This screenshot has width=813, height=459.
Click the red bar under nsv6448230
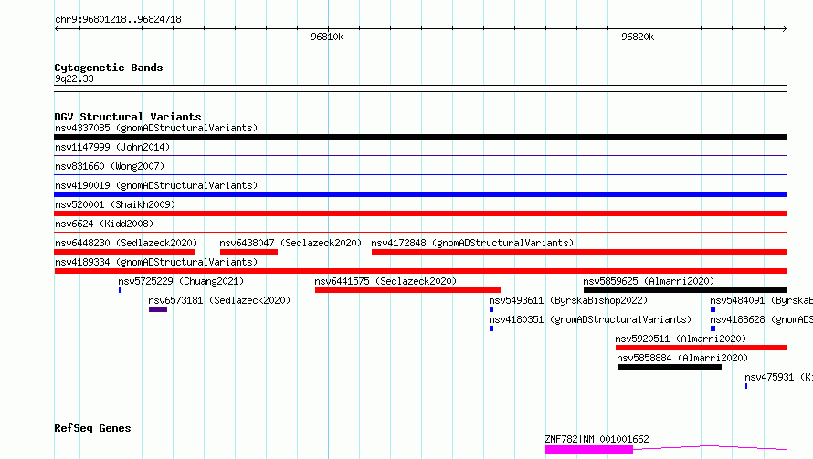(x=124, y=252)
